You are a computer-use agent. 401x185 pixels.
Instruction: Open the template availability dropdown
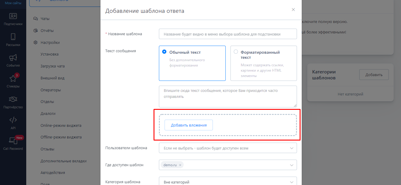291,165
